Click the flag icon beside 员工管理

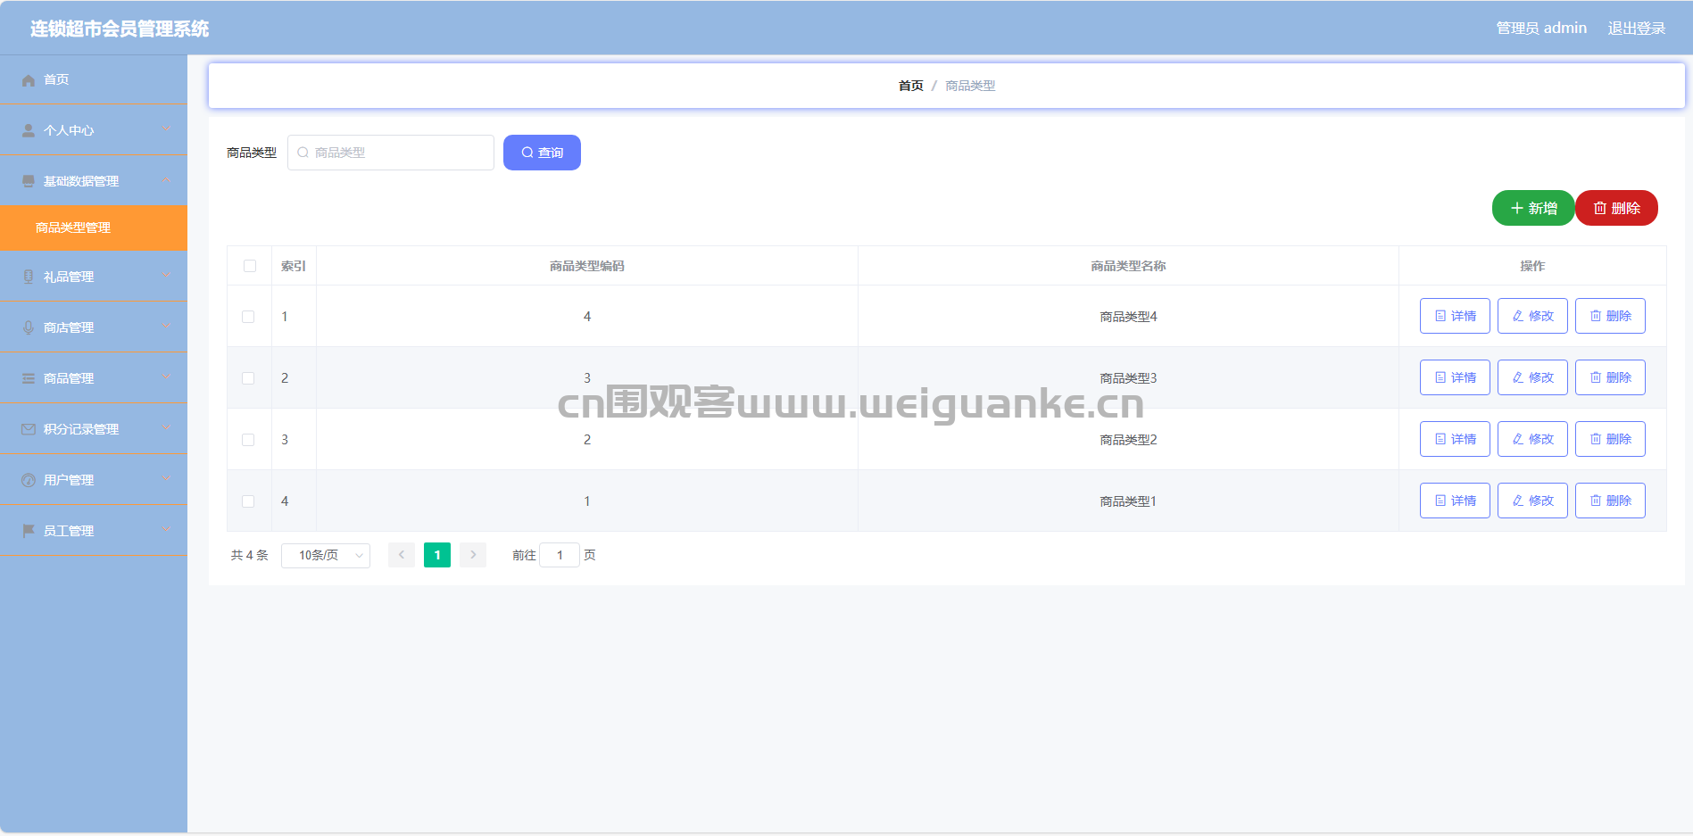coord(29,532)
